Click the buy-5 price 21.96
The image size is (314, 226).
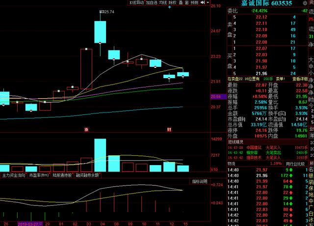262,74
